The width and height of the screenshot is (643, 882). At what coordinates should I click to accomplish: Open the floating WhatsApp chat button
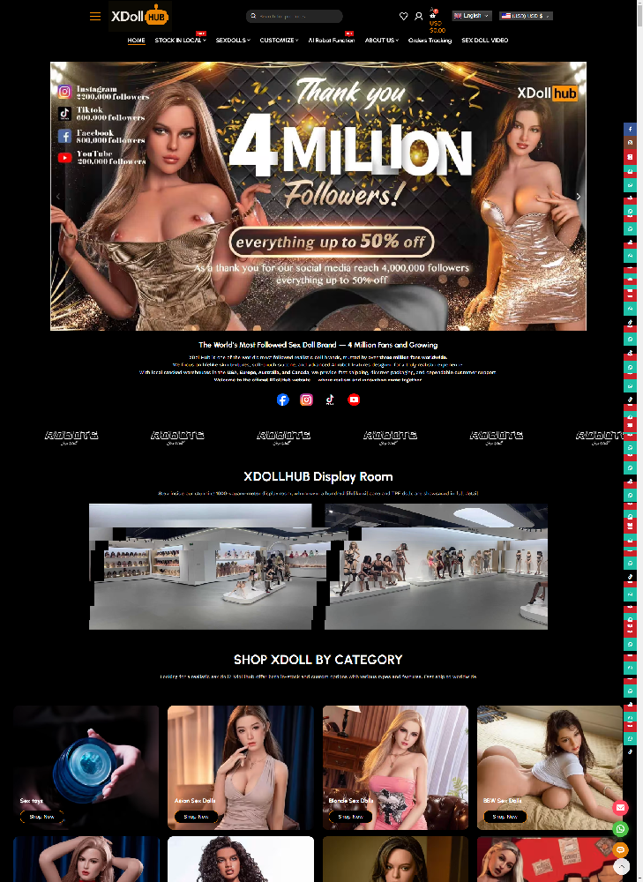[621, 828]
